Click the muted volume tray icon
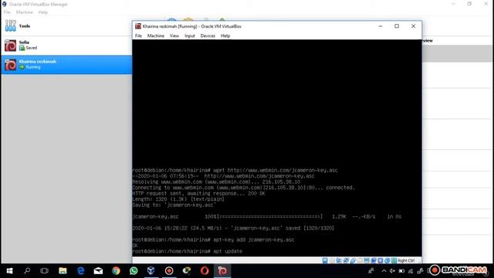The height and width of the screenshot is (278, 494). coord(392,271)
